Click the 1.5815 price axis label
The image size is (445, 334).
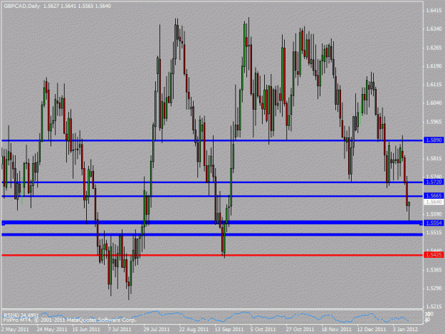pyautogui.click(x=434, y=159)
